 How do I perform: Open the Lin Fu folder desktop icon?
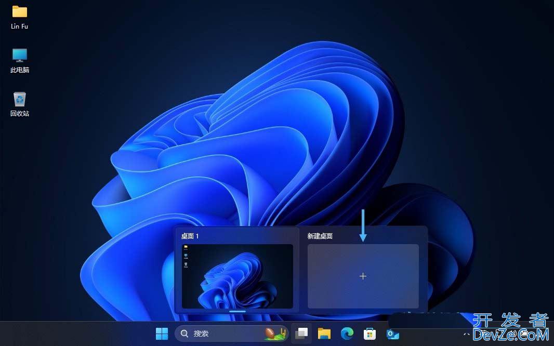pyautogui.click(x=19, y=17)
